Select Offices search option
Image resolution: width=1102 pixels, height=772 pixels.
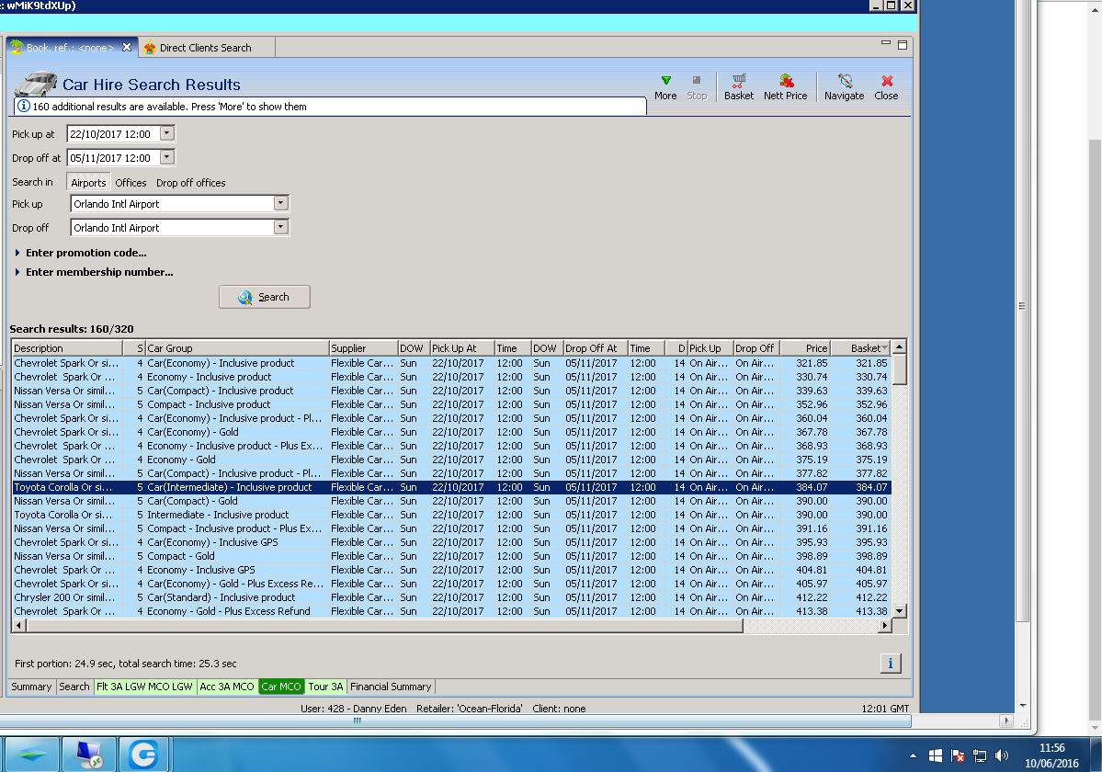point(131,183)
